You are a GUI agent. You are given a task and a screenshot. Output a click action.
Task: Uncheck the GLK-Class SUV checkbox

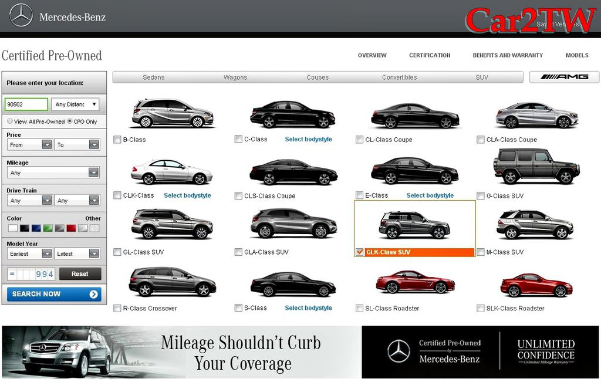click(x=360, y=252)
